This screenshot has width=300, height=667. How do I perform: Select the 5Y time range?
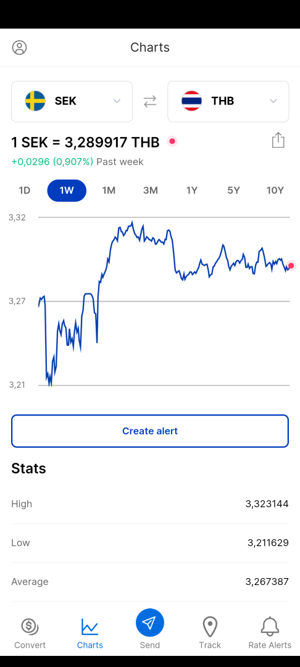pos(233,191)
